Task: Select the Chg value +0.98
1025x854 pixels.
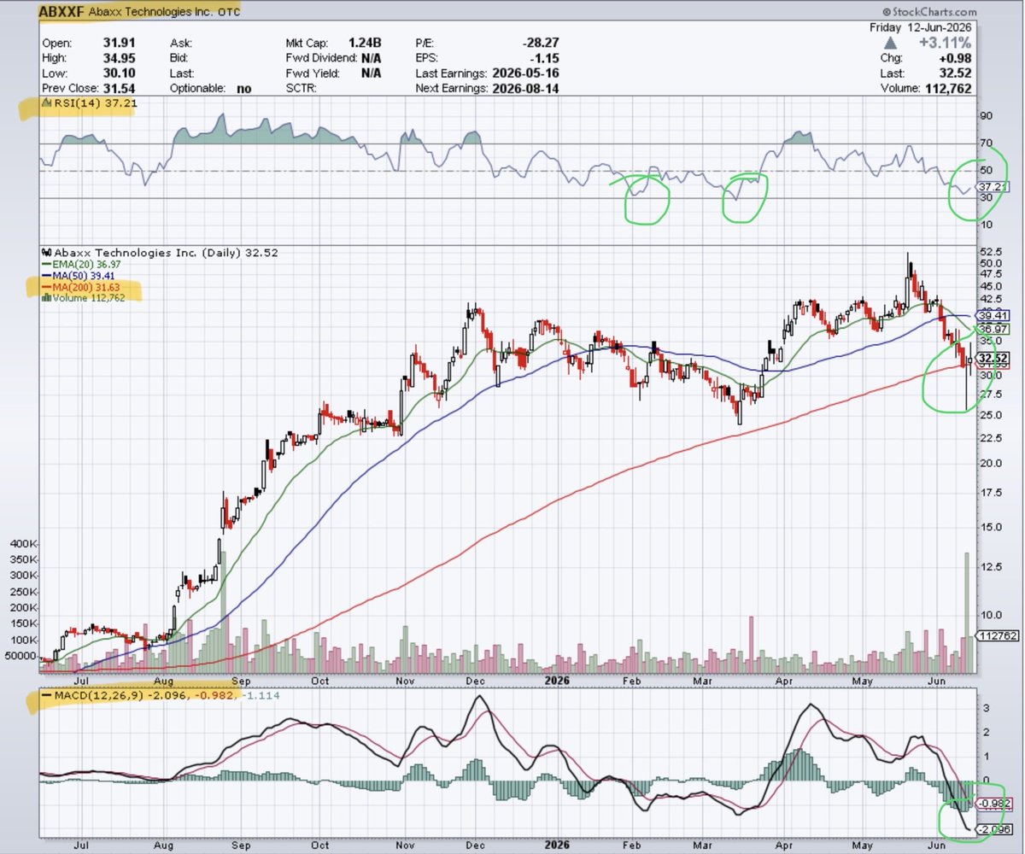Action: (x=957, y=57)
